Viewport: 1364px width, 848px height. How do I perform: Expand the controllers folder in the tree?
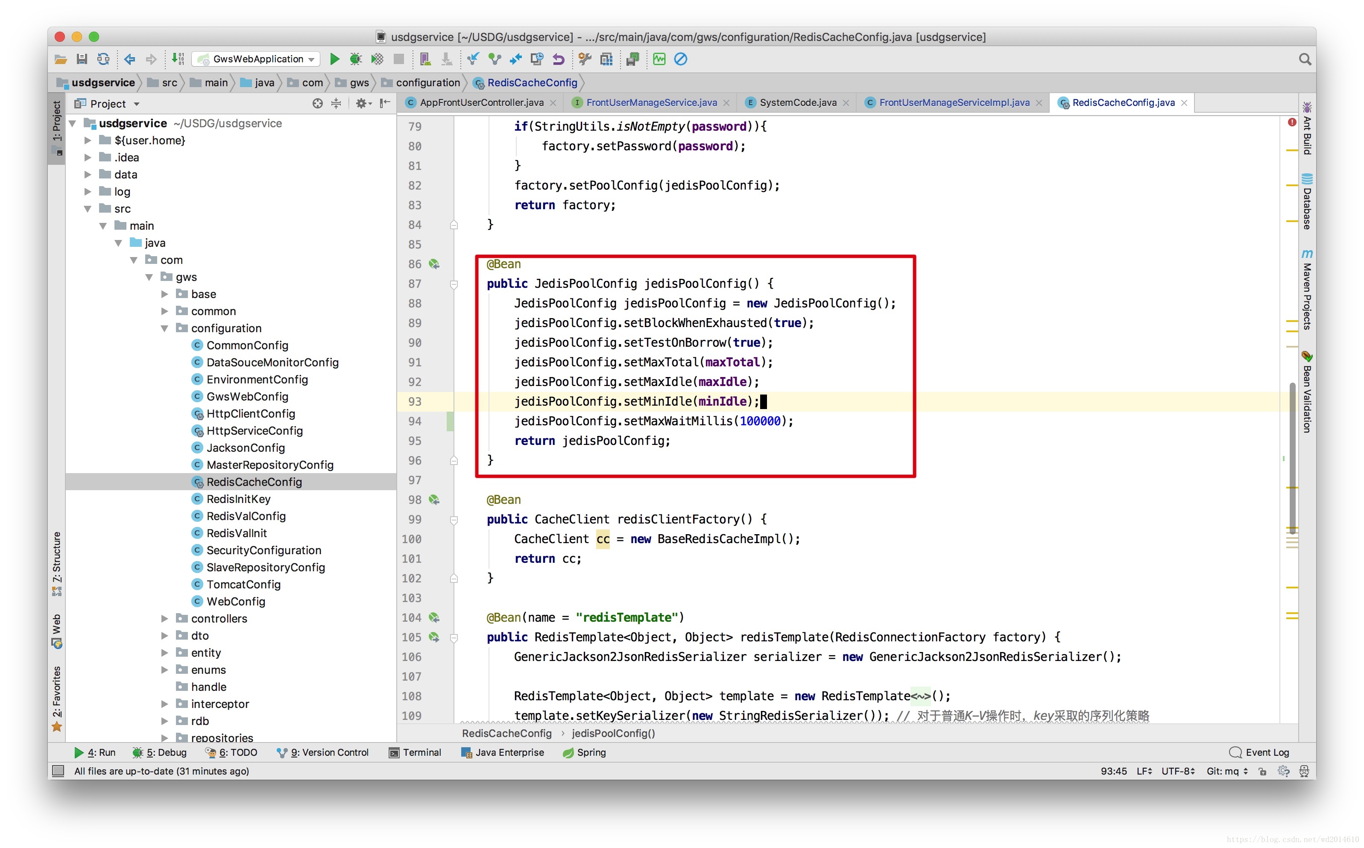[x=164, y=618]
